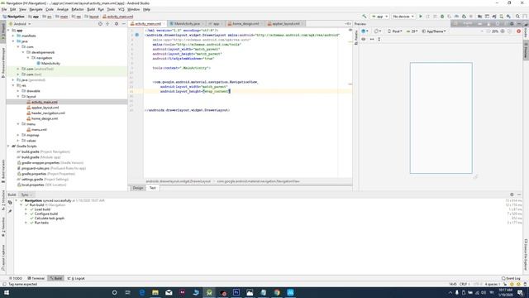Viewport: 529px width, 298px height.
Task: Click the NavigationView breadcrumb below editor
Action: (x=258, y=181)
